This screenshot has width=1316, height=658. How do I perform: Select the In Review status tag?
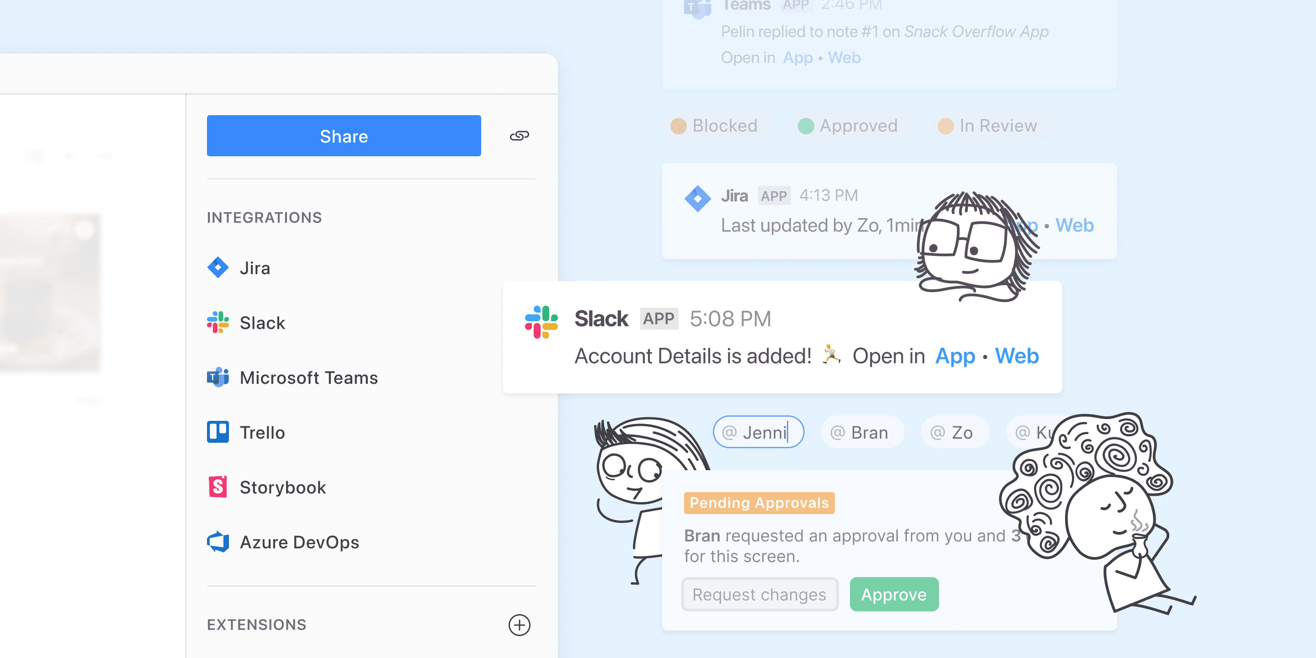988,126
